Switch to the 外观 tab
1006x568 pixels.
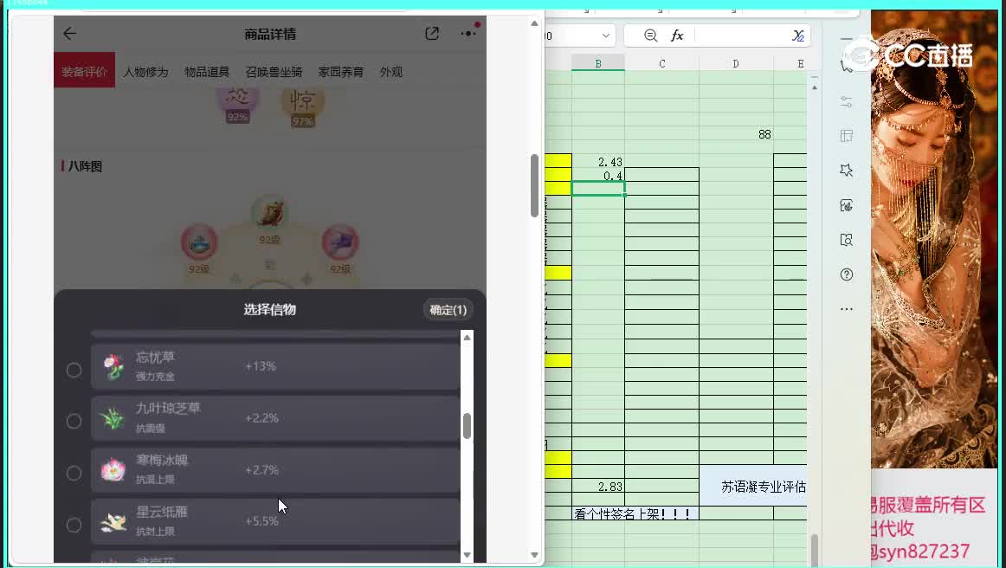click(x=391, y=72)
